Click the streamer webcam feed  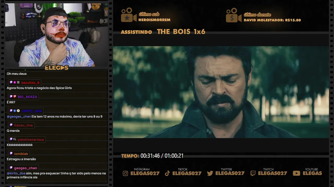56,35
